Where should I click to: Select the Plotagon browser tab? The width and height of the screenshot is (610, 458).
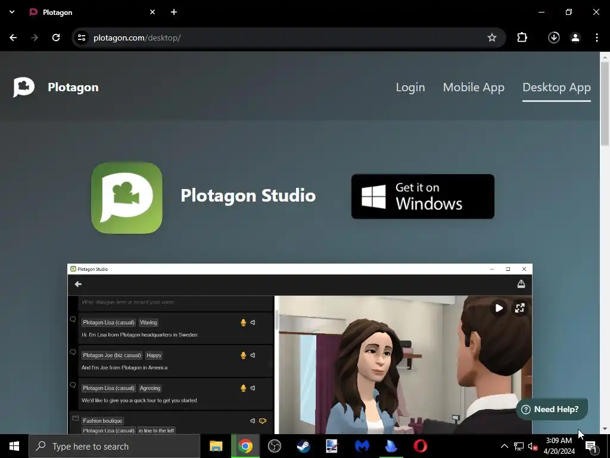(92, 13)
